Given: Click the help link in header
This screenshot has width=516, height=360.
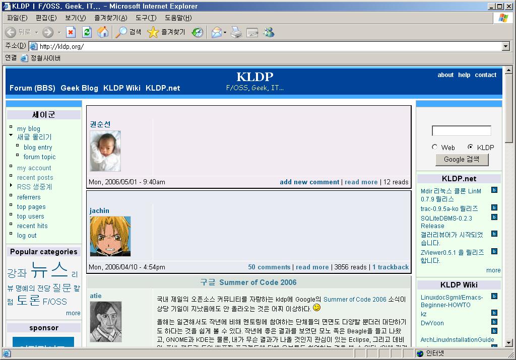Looking at the screenshot, I should click(x=464, y=75).
